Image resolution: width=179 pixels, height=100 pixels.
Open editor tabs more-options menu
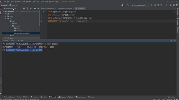coord(175,9)
